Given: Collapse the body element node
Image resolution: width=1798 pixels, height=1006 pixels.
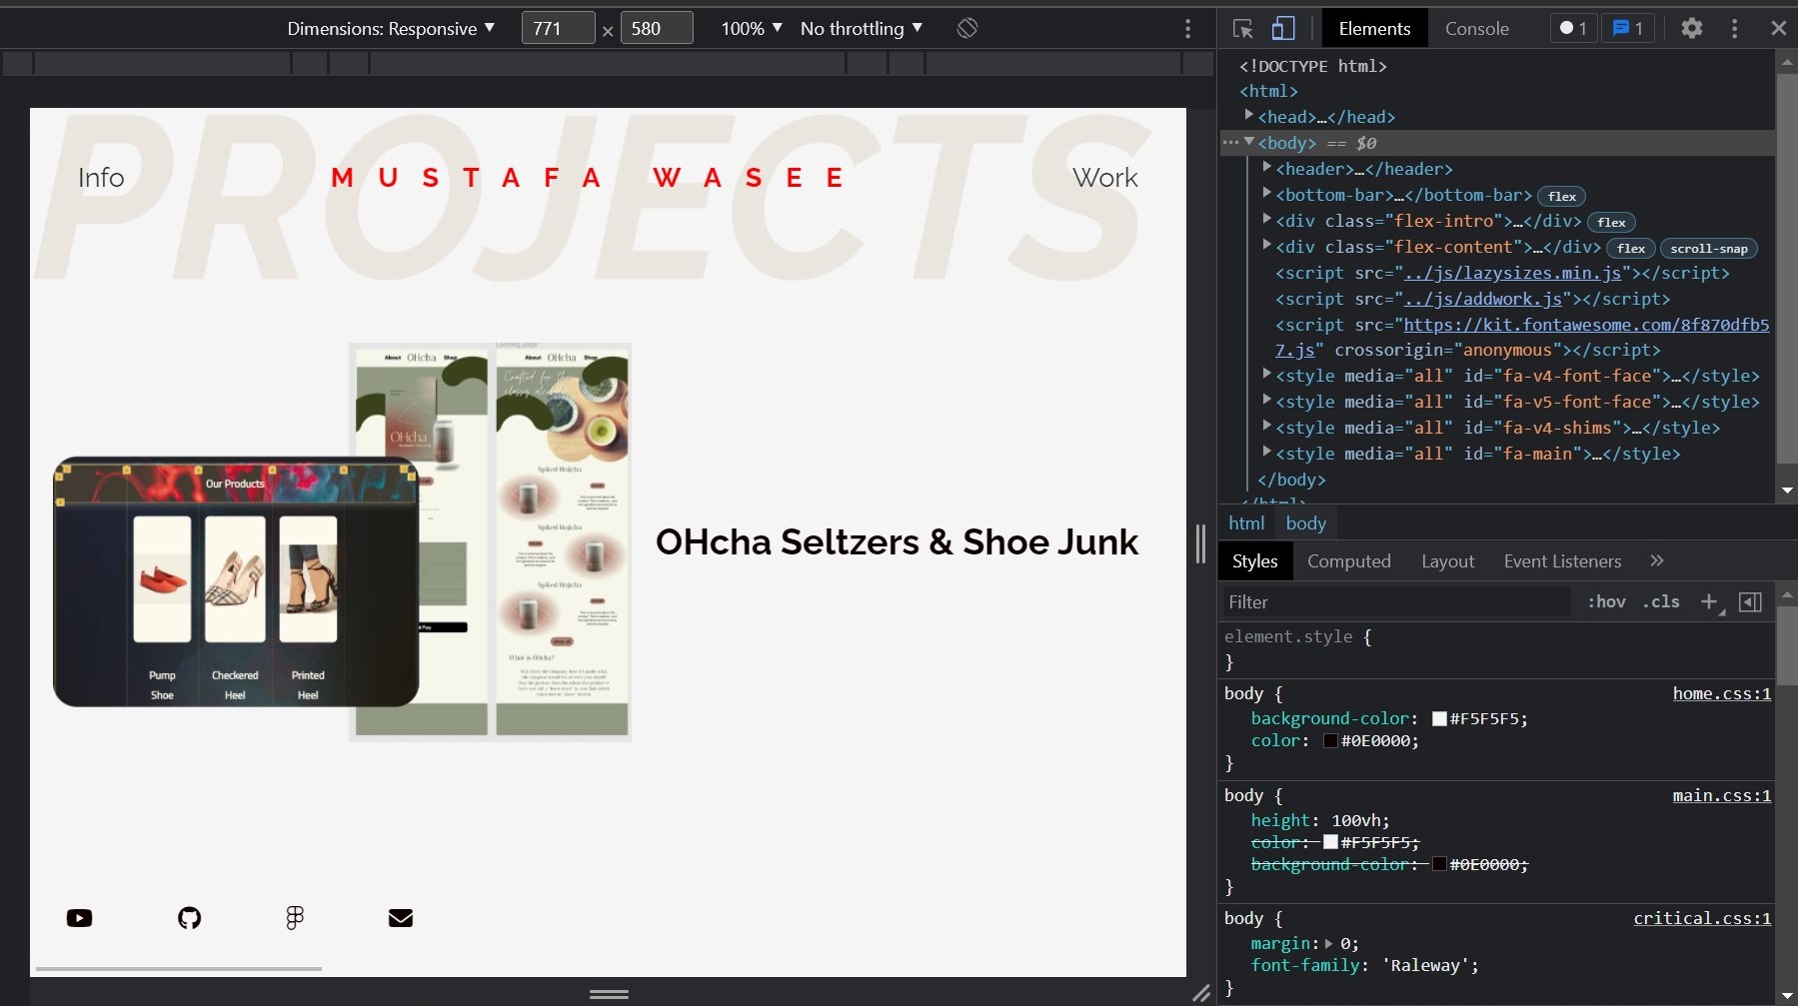Looking at the screenshot, I should point(1248,142).
